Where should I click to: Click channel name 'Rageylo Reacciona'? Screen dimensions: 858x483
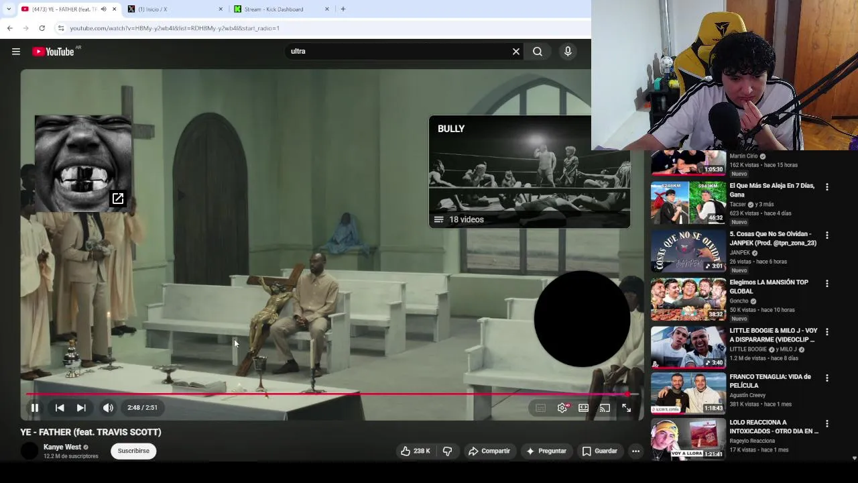click(x=752, y=441)
